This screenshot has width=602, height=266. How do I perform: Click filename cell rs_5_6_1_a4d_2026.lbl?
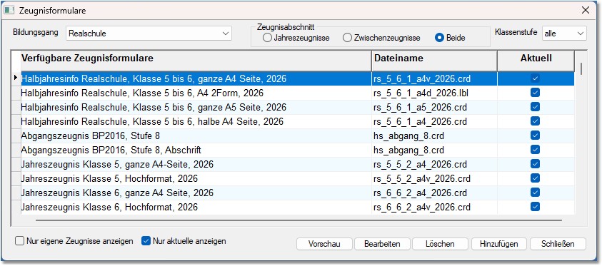pos(434,93)
